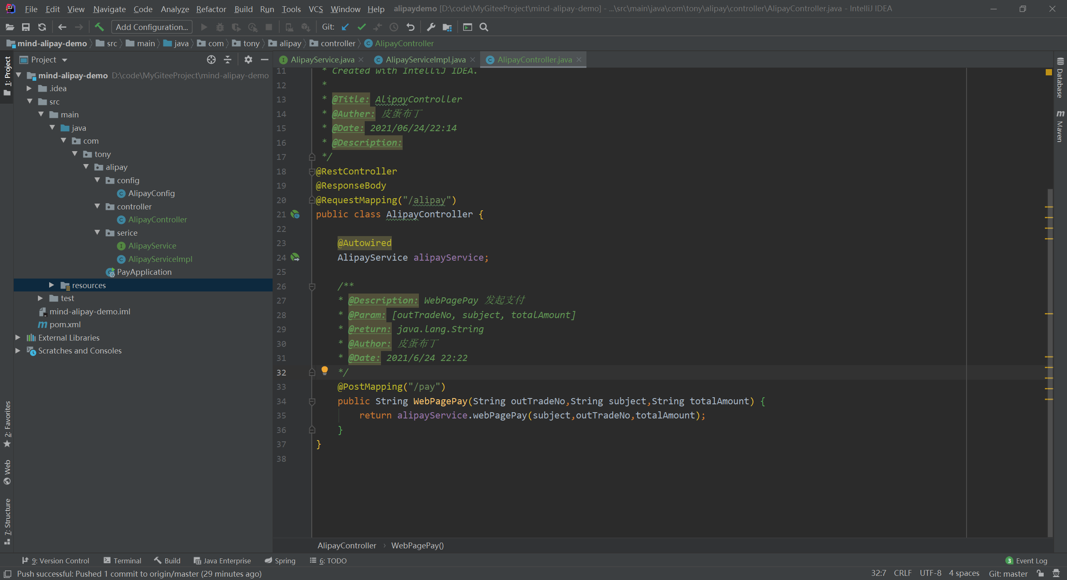Switch to AlipayServiceImpl.java tab

pyautogui.click(x=425, y=60)
